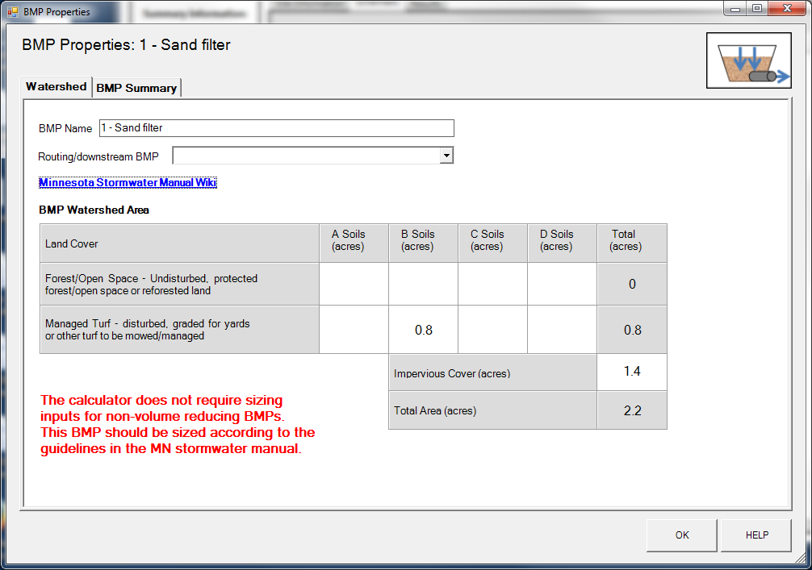Open the Minnesota Stormwater Manual Wiki link
Image resolution: width=812 pixels, height=570 pixels.
(128, 182)
